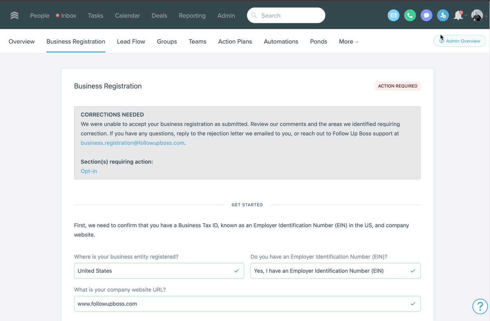
Task: Click the company website URL field
Action: (247, 304)
